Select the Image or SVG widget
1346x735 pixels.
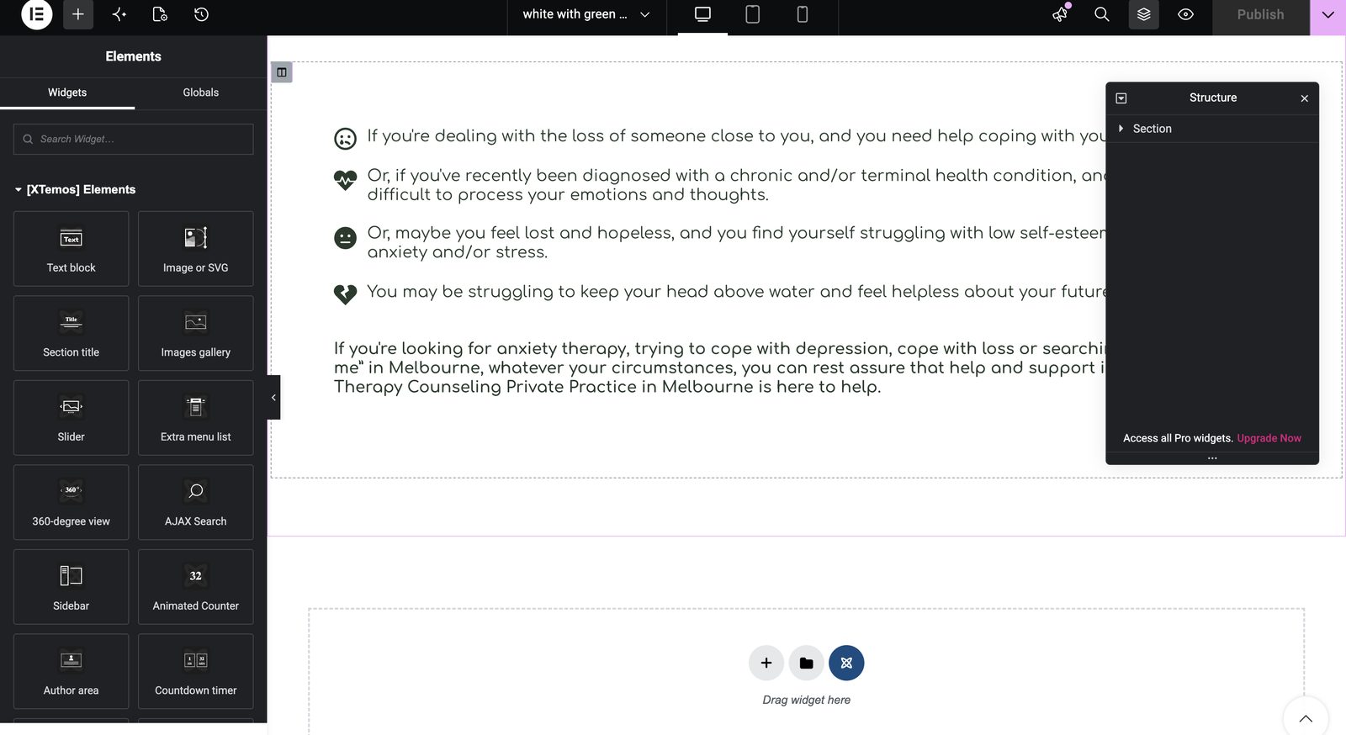click(195, 249)
